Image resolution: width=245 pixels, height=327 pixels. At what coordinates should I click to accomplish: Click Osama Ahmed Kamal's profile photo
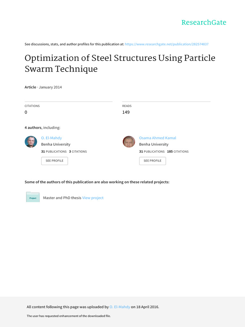tap(129, 141)
